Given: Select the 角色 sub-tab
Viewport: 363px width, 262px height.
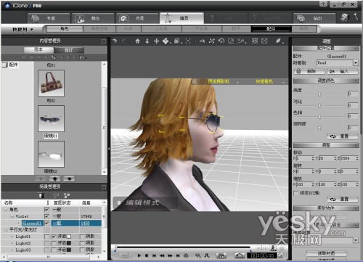Looking at the screenshot, I should (x=65, y=29).
